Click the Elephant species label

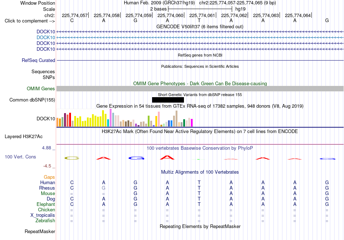tap(46, 204)
